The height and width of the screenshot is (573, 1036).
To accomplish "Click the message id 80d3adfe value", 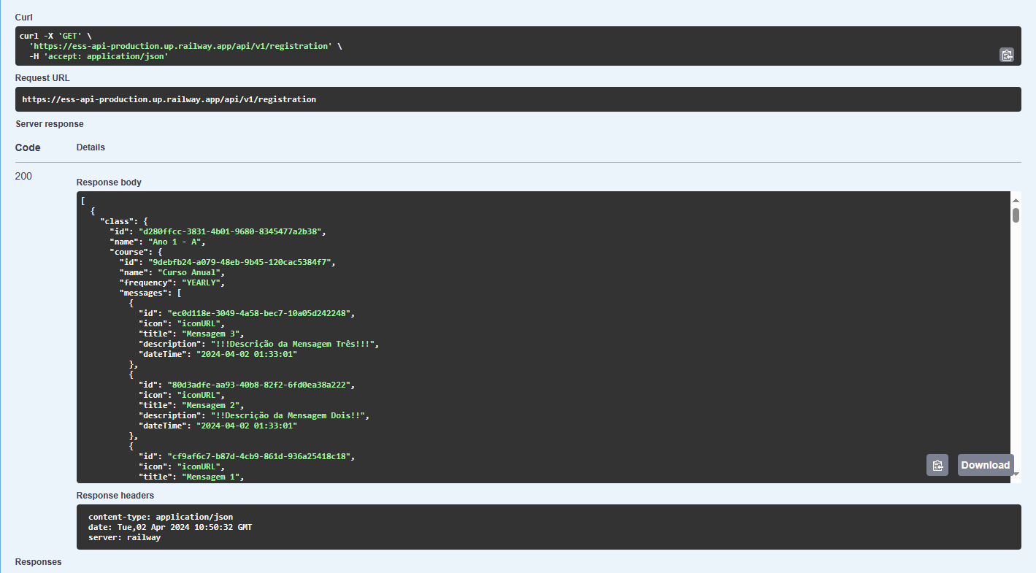I will pos(259,385).
